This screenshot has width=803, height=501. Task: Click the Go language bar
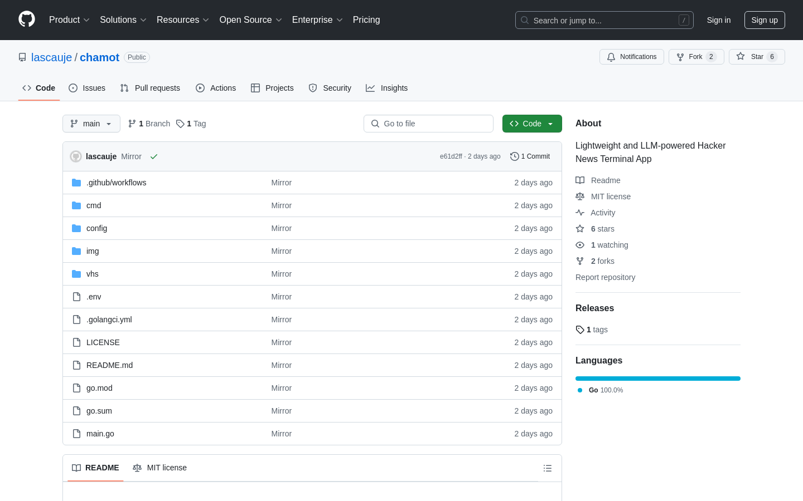tap(658, 379)
